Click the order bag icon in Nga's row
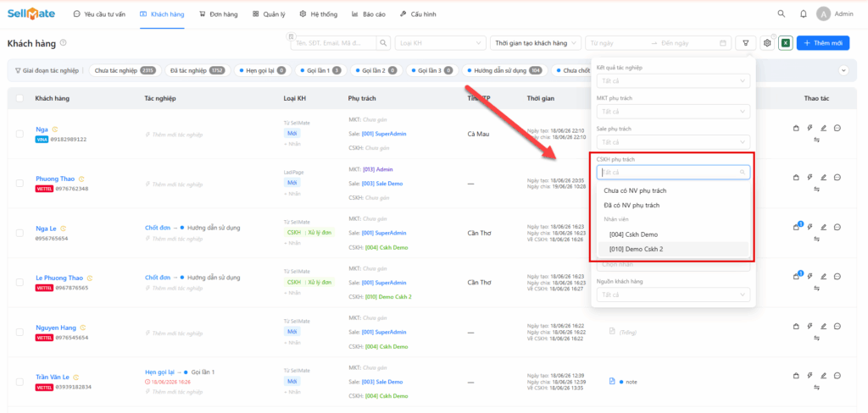 coord(796,129)
